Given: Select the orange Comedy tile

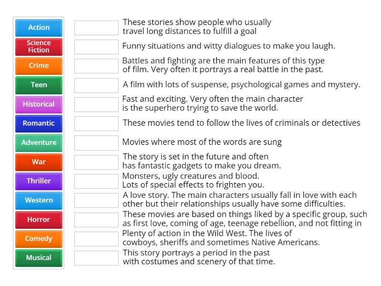Looking at the screenshot, I should pyautogui.click(x=39, y=239).
